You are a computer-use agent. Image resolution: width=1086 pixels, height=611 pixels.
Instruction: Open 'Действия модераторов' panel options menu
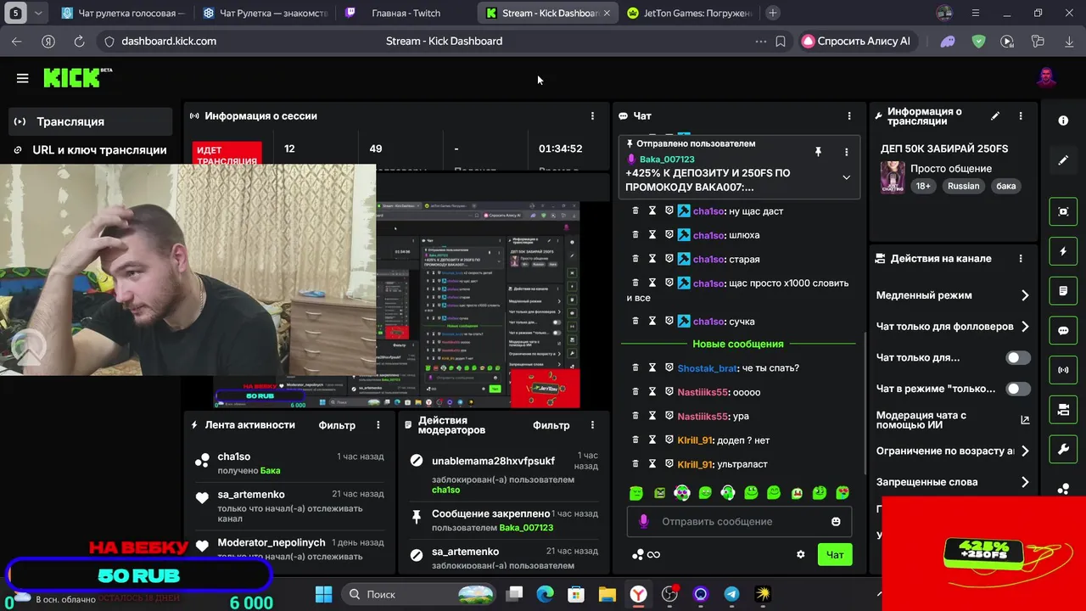coord(592,425)
